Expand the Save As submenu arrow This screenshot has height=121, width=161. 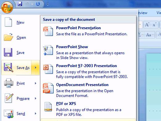tap(35, 68)
